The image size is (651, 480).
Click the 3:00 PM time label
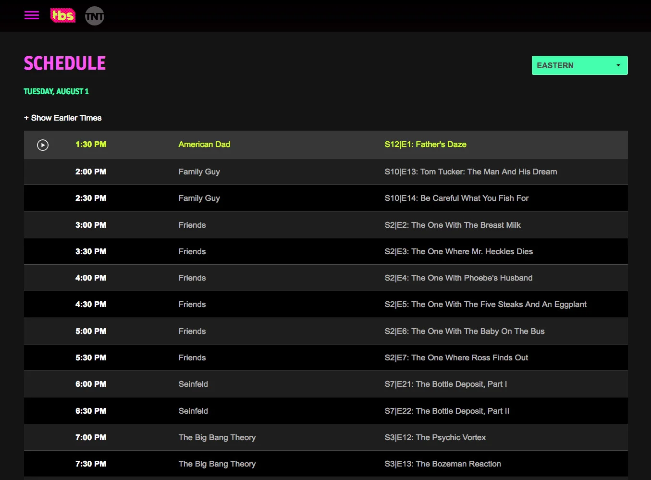(91, 225)
